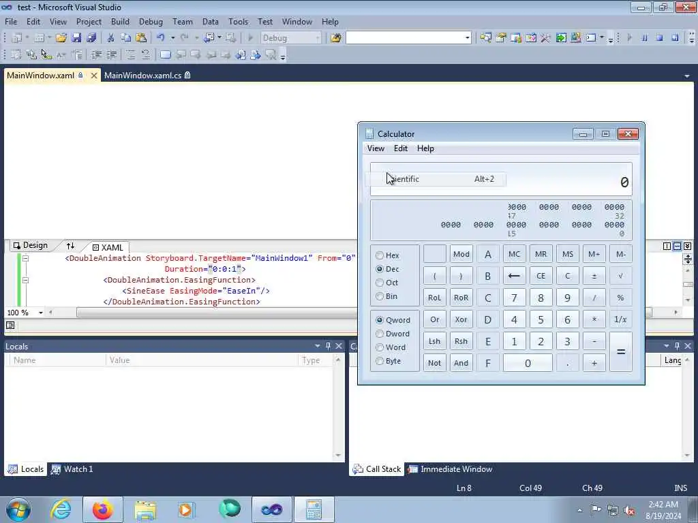The width and height of the screenshot is (698, 523).
Task: Collapse the DoubleAnimation XAML node
Action: [x=25, y=258]
